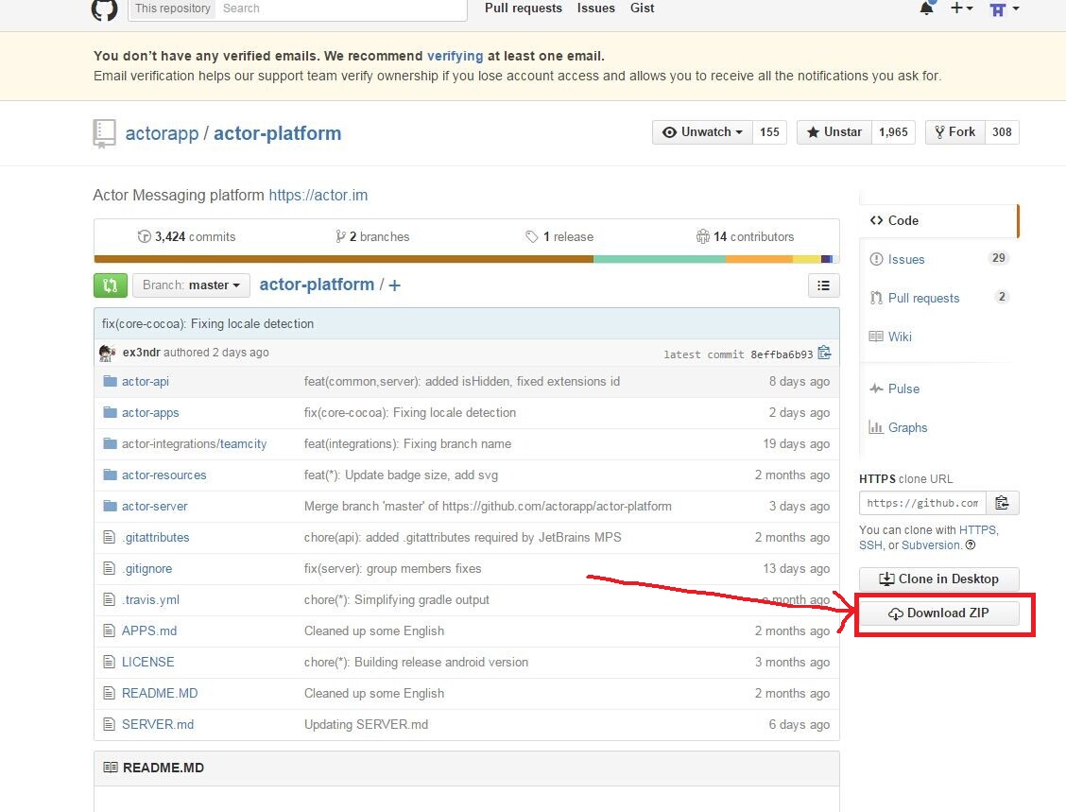Click the plus icon to create new file
The width and height of the screenshot is (1066, 812).
[x=394, y=285]
